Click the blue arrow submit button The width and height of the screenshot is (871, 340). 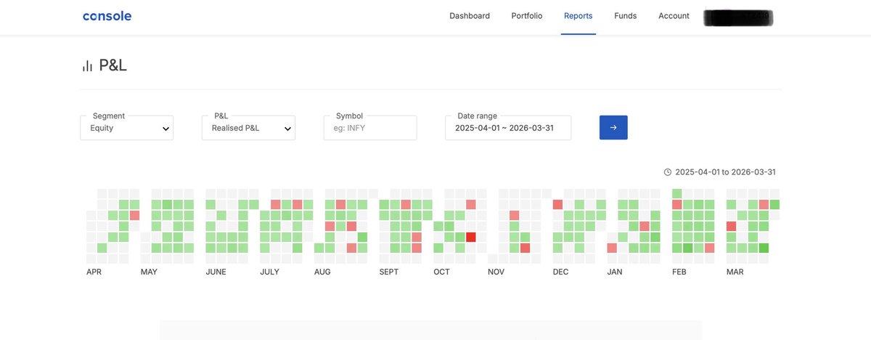tap(613, 128)
